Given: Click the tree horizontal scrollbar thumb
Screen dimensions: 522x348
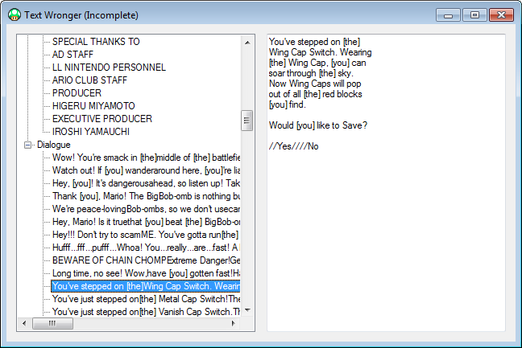Looking at the screenshot, I should click(x=52, y=323).
